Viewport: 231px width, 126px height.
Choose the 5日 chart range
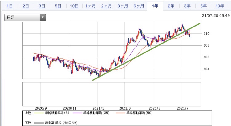(x=58, y=6)
